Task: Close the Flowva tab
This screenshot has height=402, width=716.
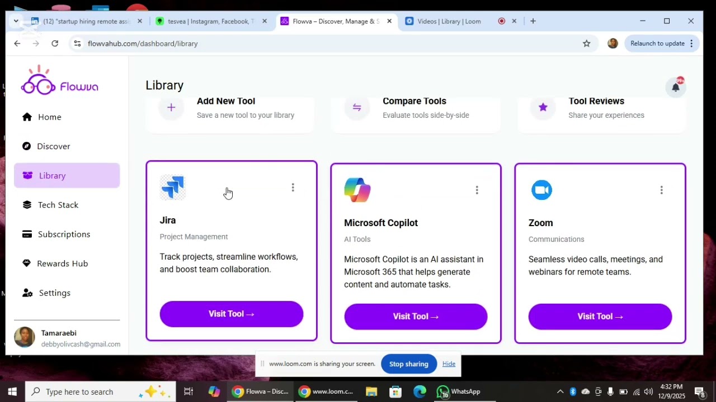Action: pos(389,21)
